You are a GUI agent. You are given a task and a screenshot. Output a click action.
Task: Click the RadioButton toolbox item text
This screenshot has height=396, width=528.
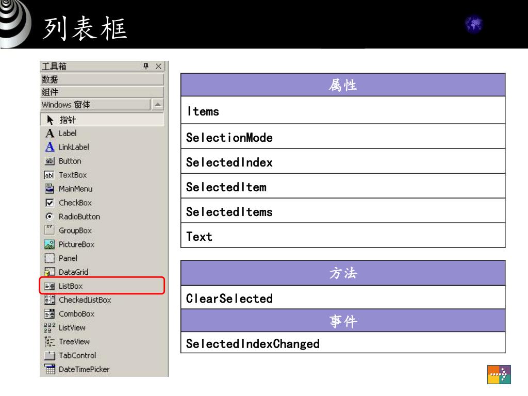coord(79,217)
